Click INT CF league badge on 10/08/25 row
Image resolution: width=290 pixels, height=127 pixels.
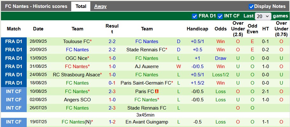(x=14, y=91)
